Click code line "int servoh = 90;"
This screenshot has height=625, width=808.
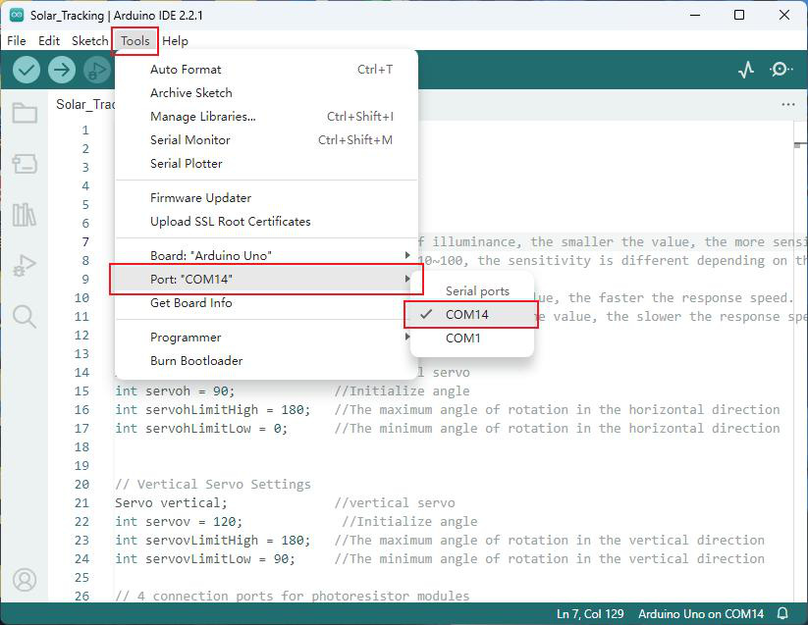(175, 391)
